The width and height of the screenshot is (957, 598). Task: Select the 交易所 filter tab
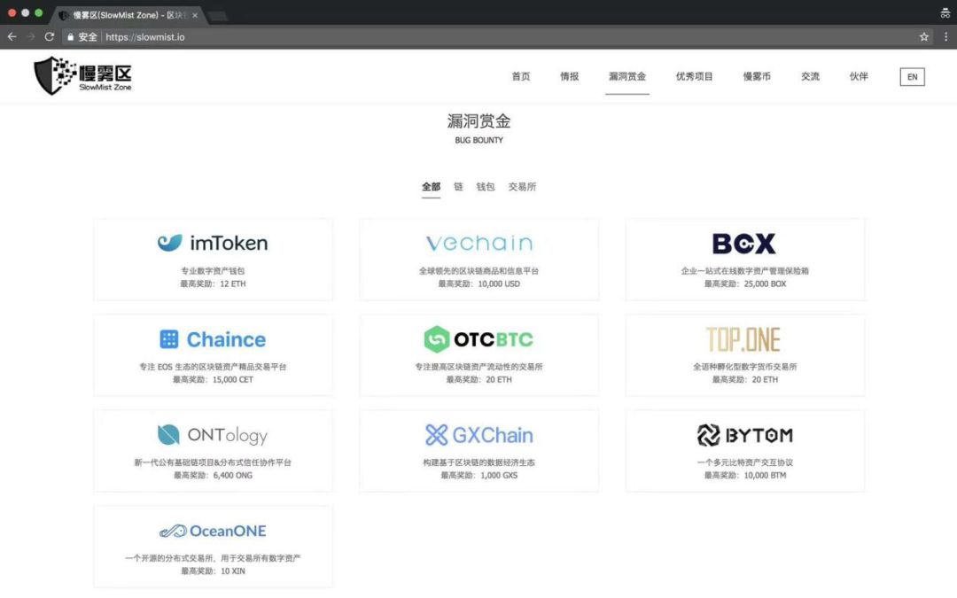click(x=522, y=187)
